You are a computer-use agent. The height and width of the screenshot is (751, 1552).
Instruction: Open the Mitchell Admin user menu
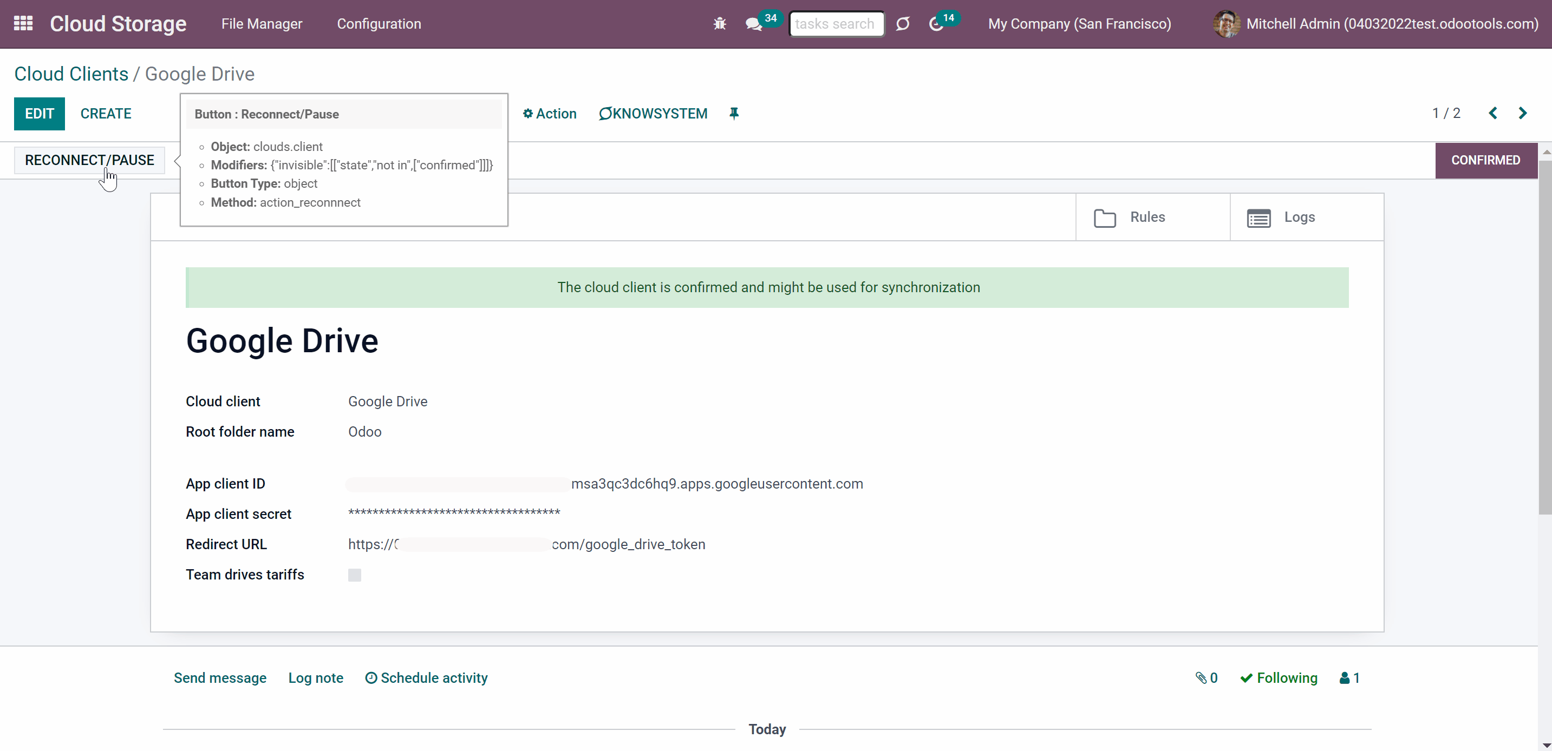[x=1375, y=23]
